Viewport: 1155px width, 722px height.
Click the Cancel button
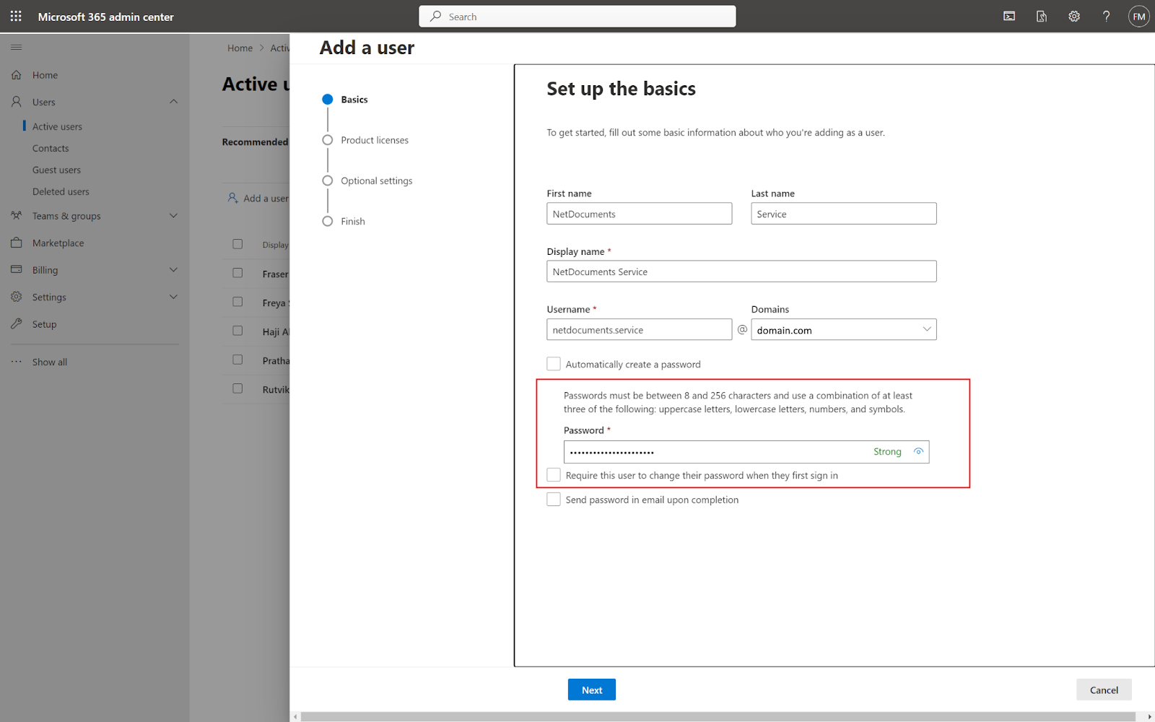[x=1104, y=690]
